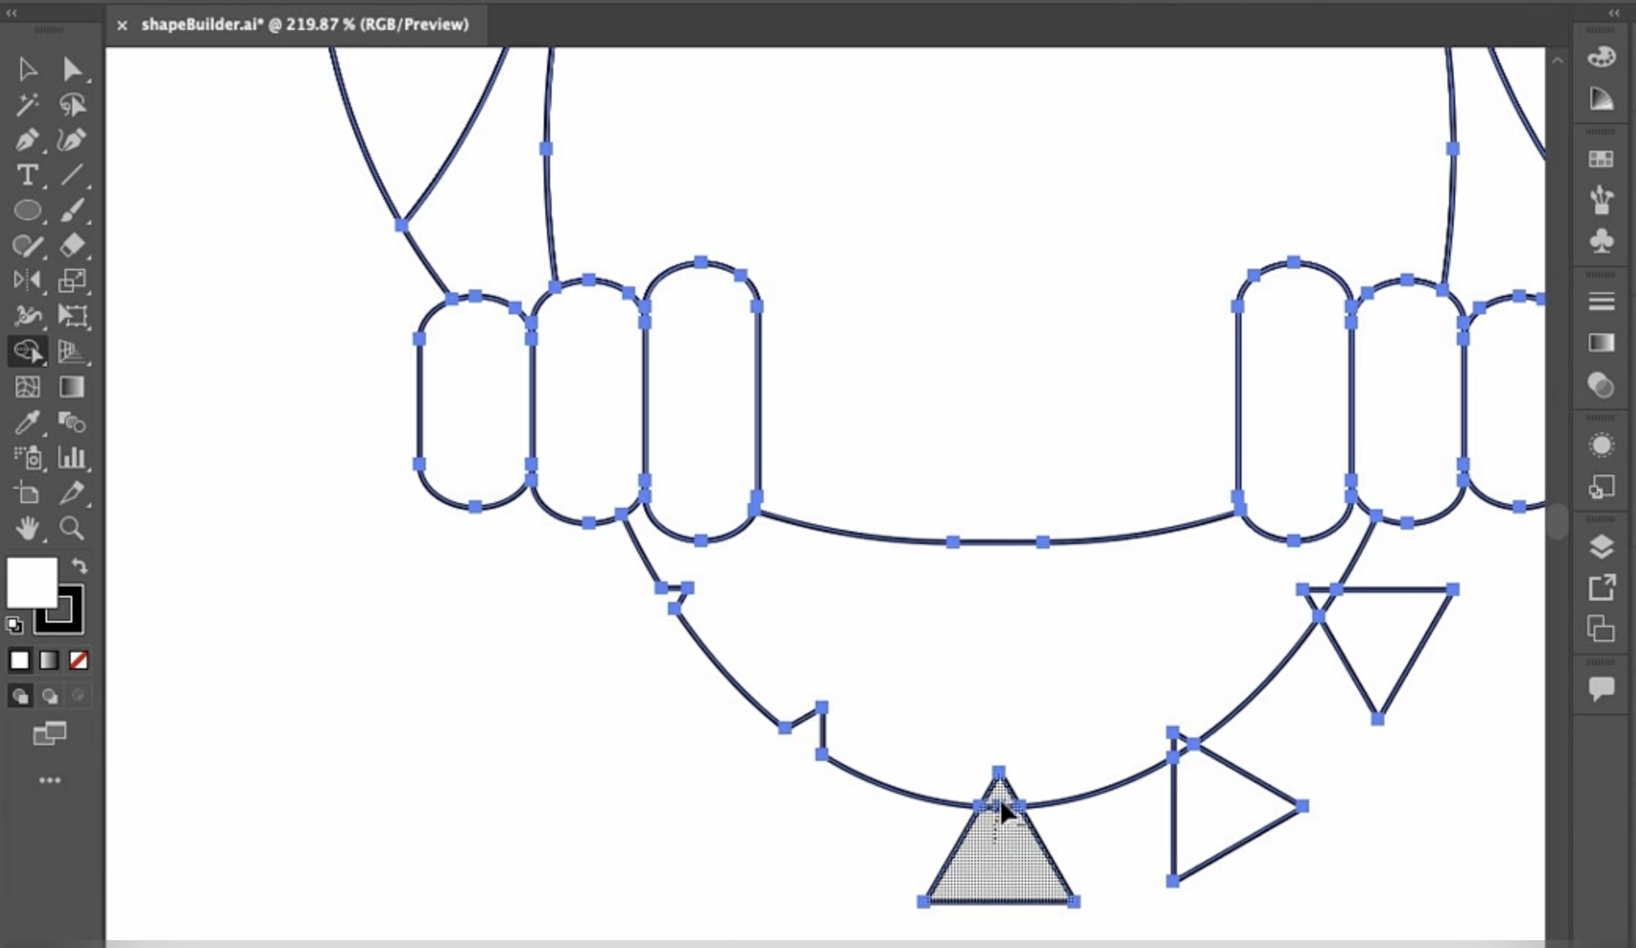This screenshot has width=1636, height=948.
Task: Reset to default fill and stroke
Action: [x=14, y=626]
